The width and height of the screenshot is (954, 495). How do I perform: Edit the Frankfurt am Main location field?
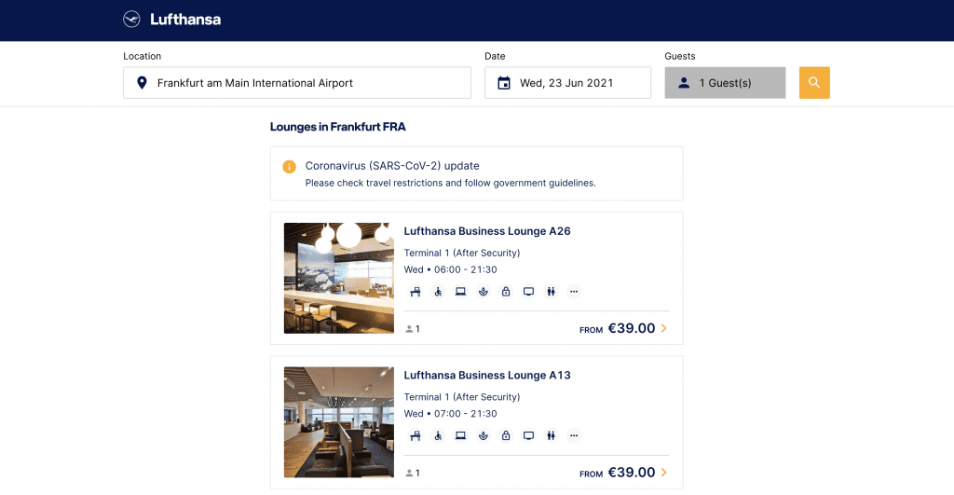[x=297, y=83]
